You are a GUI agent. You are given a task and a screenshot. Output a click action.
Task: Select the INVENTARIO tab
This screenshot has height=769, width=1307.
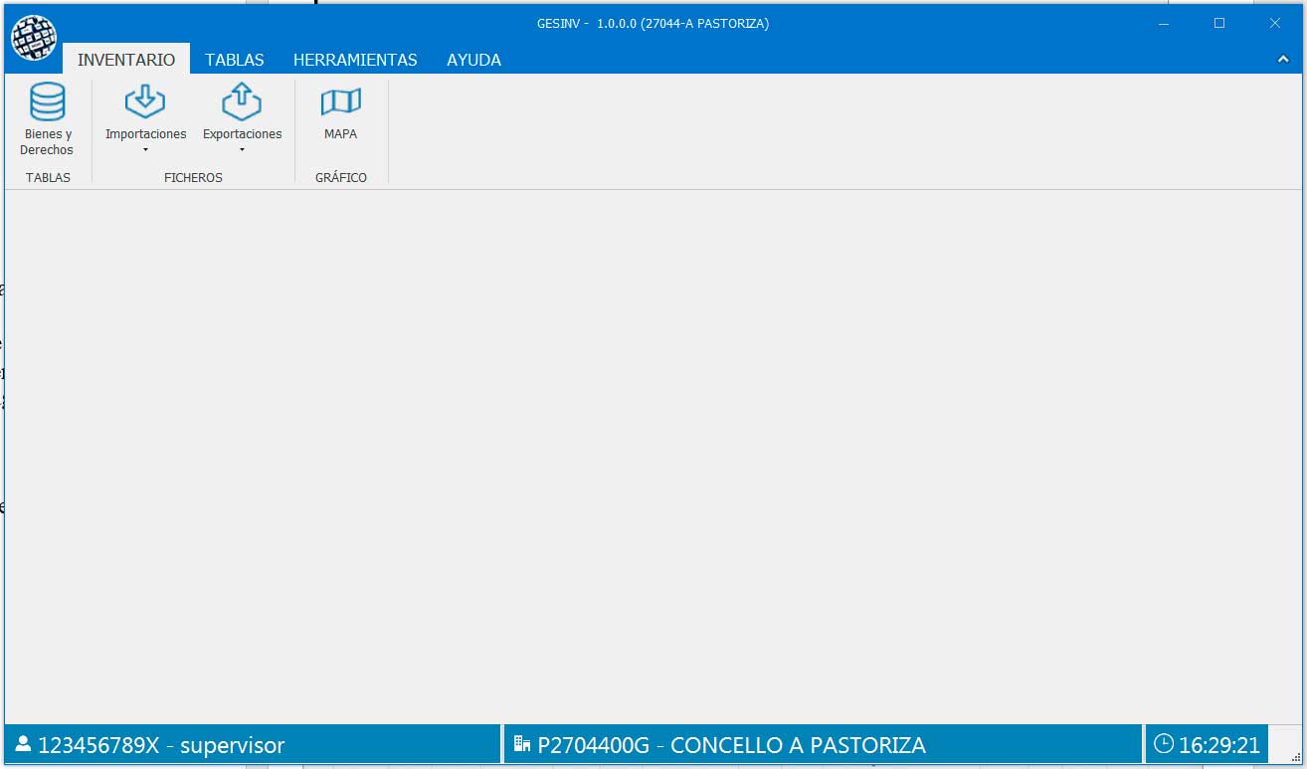click(126, 60)
